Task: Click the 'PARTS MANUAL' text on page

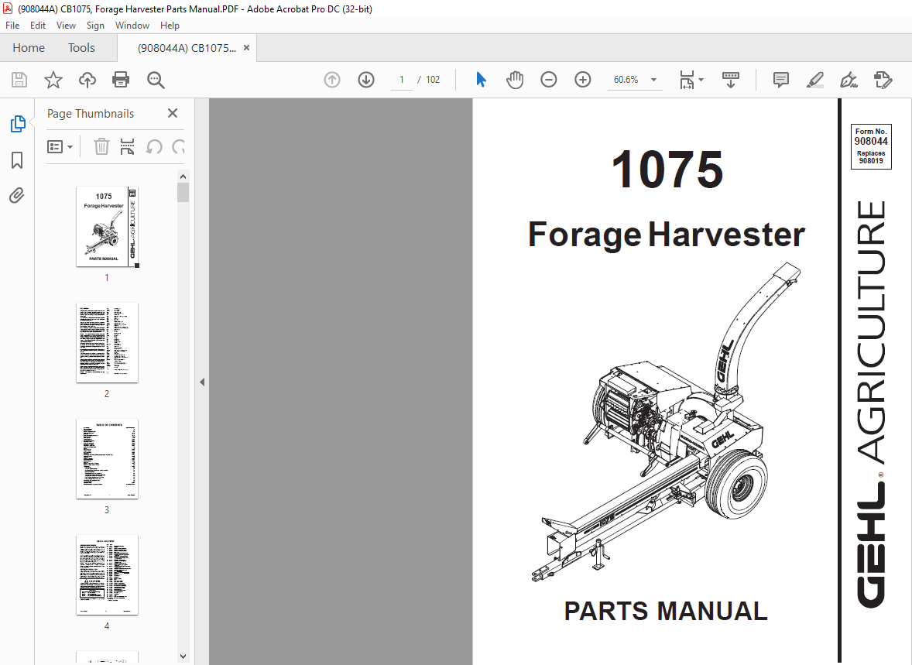Action: [666, 611]
